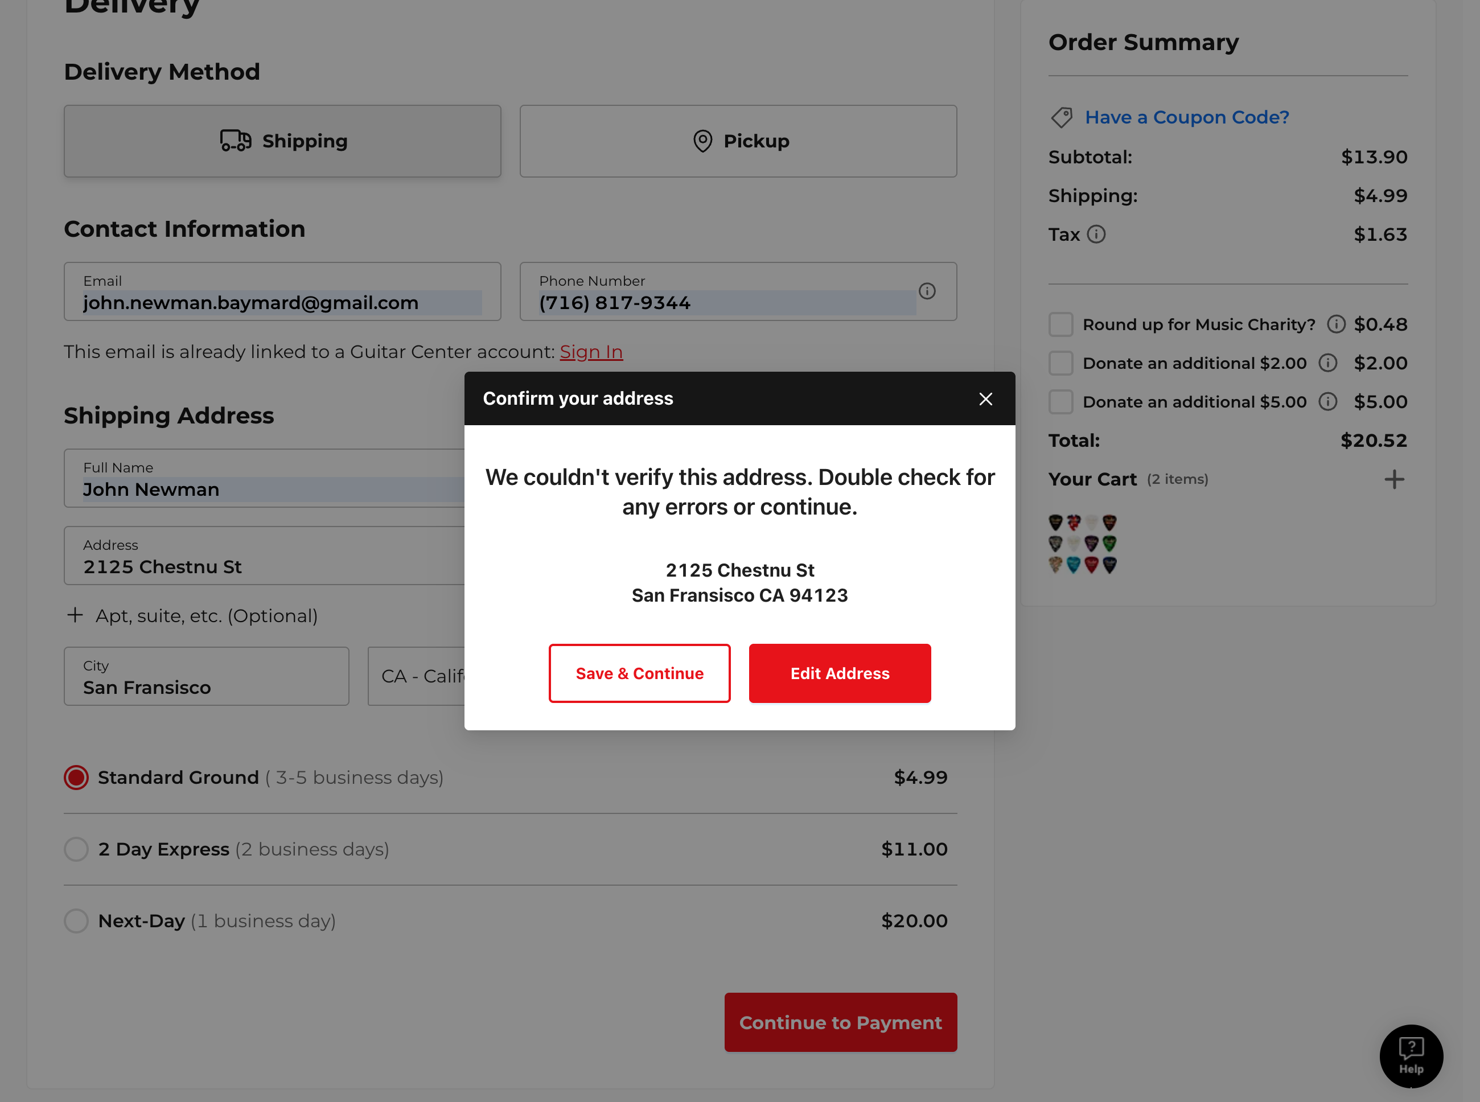Close the Confirm your address dialog
Image resolution: width=1480 pixels, height=1102 pixels.
(985, 399)
